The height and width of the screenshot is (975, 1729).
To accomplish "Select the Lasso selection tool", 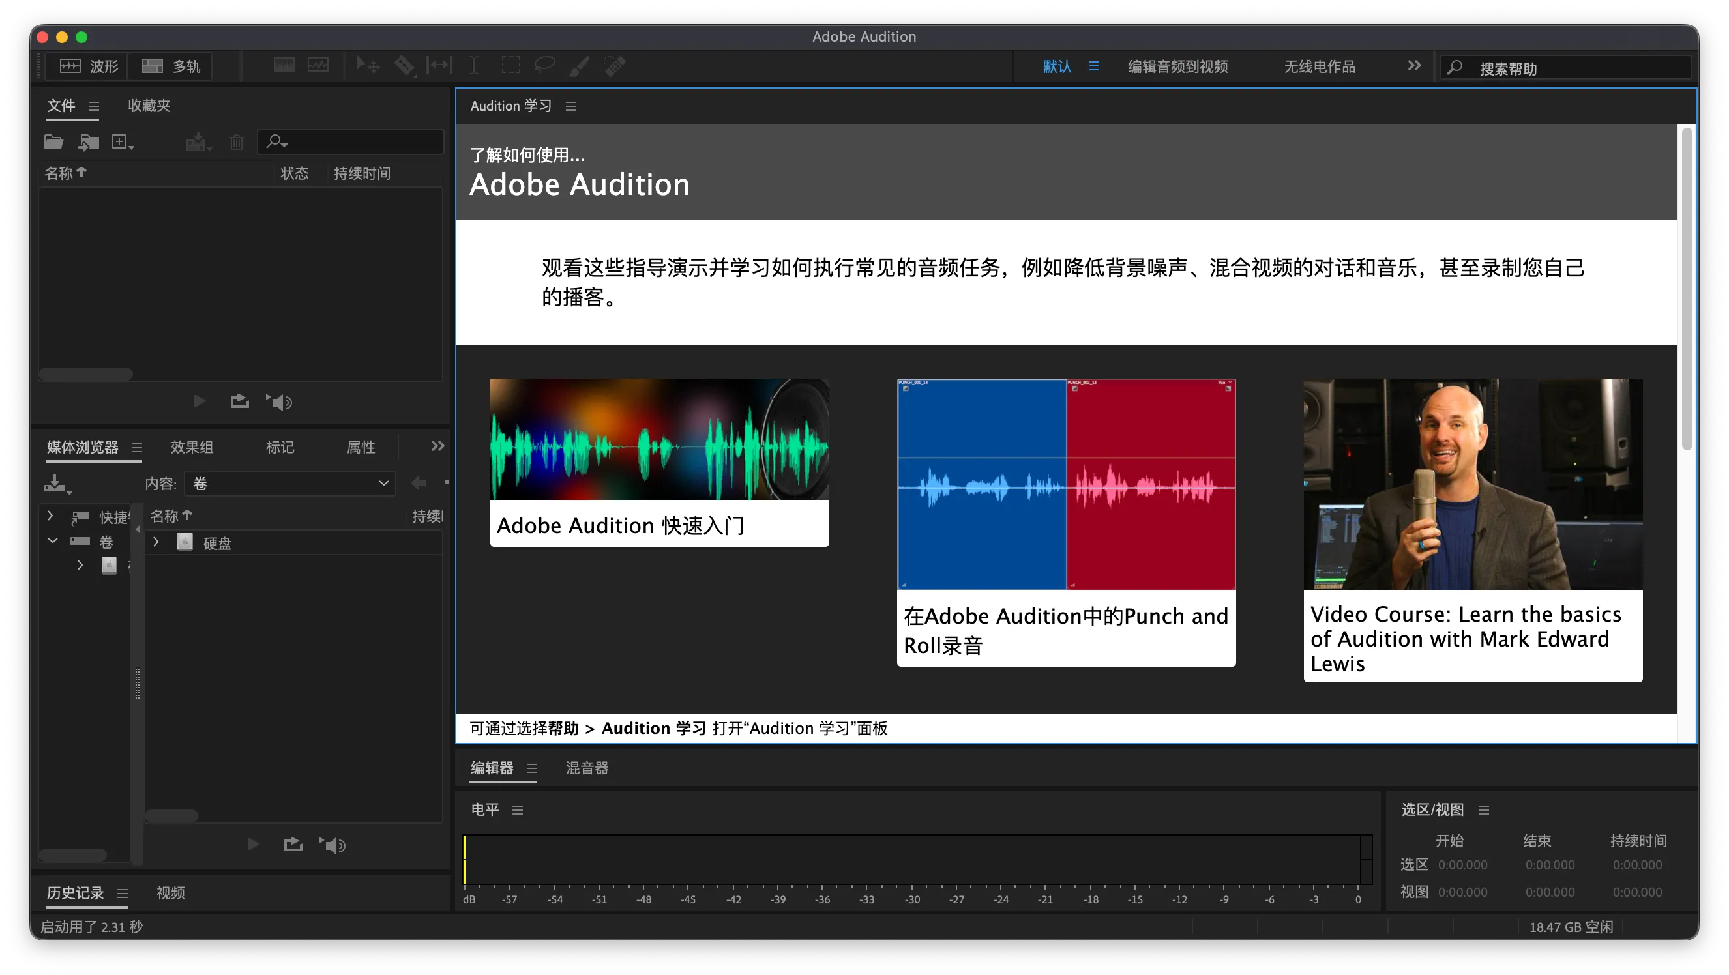I will (544, 65).
